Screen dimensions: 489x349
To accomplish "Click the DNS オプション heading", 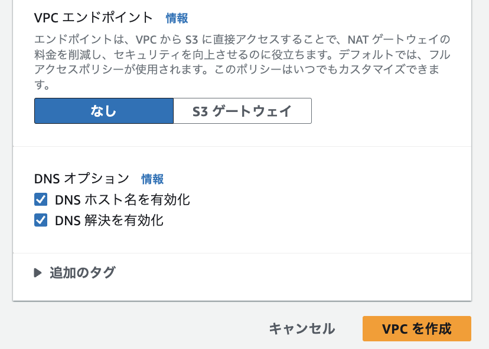I will tap(81, 178).
